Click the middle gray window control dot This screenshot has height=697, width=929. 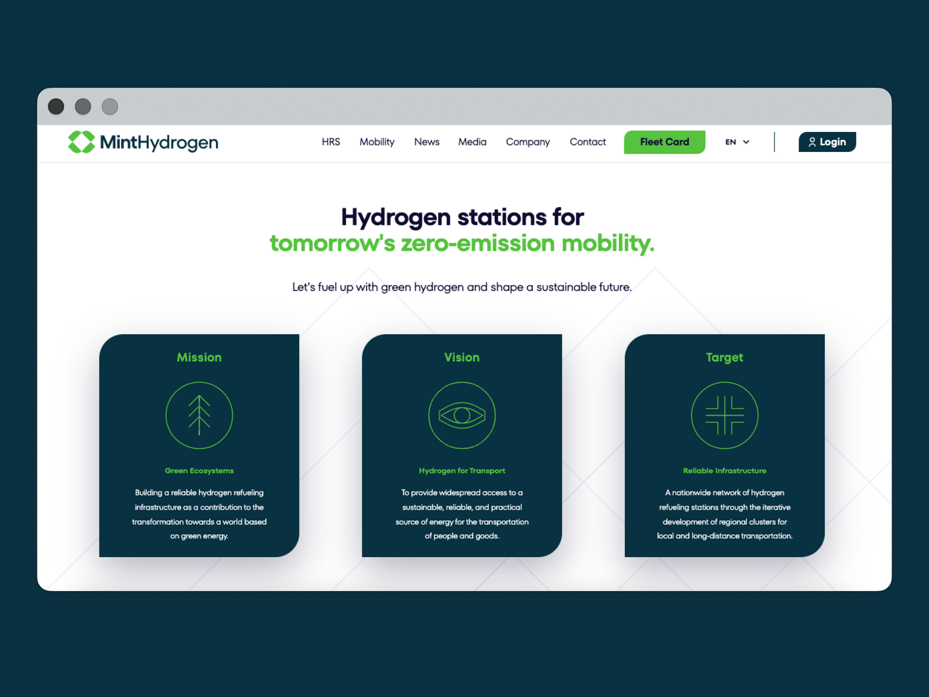(x=83, y=106)
